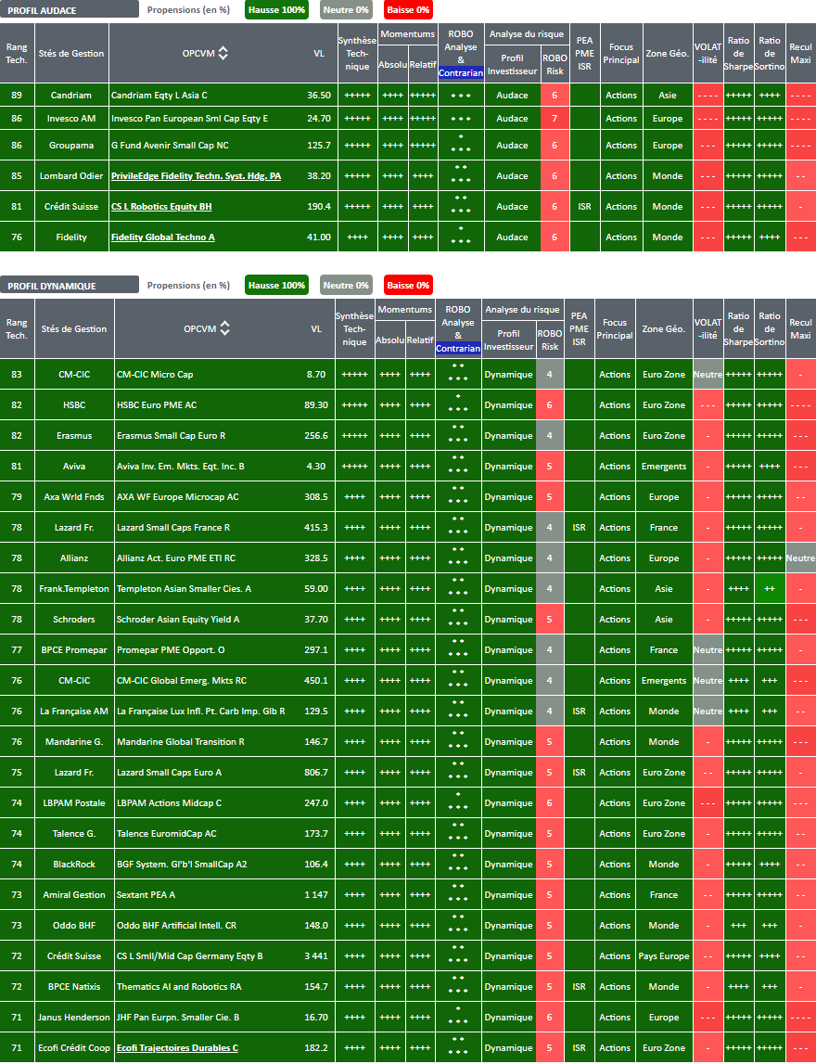
Task: Click Emergents zone in Aviva row
Action: click(663, 467)
